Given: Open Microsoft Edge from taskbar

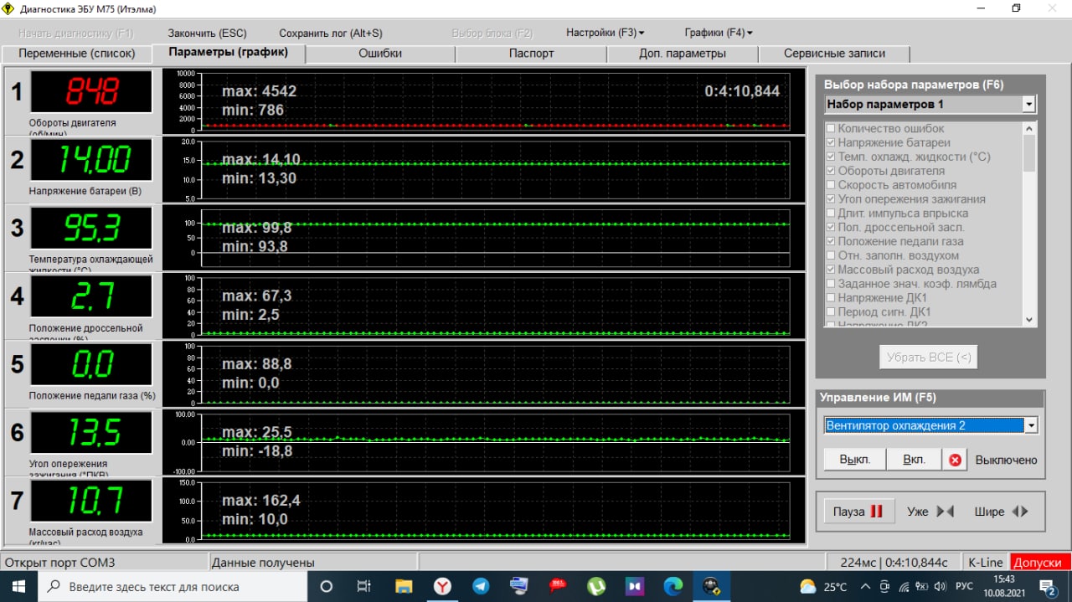Looking at the screenshot, I should coord(673,586).
